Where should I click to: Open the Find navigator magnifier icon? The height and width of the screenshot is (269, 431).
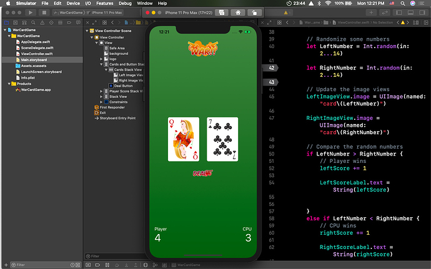pyautogui.click(x=33, y=22)
